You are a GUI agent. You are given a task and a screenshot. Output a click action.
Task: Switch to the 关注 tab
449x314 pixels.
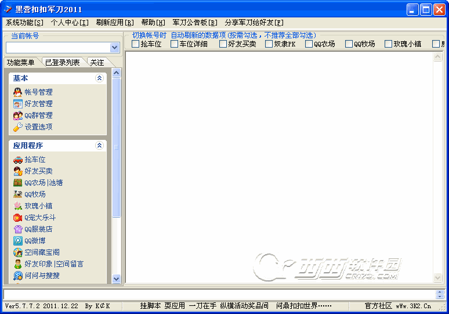coord(97,63)
